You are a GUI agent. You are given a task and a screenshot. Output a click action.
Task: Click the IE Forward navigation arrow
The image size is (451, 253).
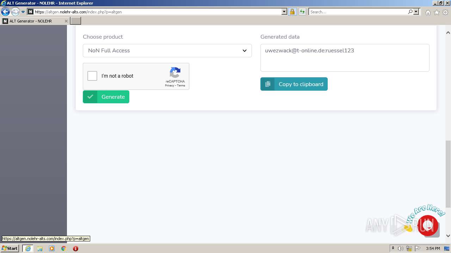click(15, 12)
